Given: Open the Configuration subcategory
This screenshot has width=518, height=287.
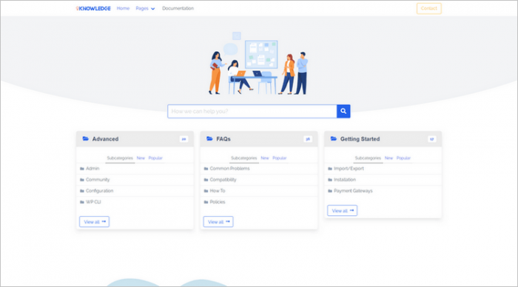Looking at the screenshot, I should click(99, 191).
